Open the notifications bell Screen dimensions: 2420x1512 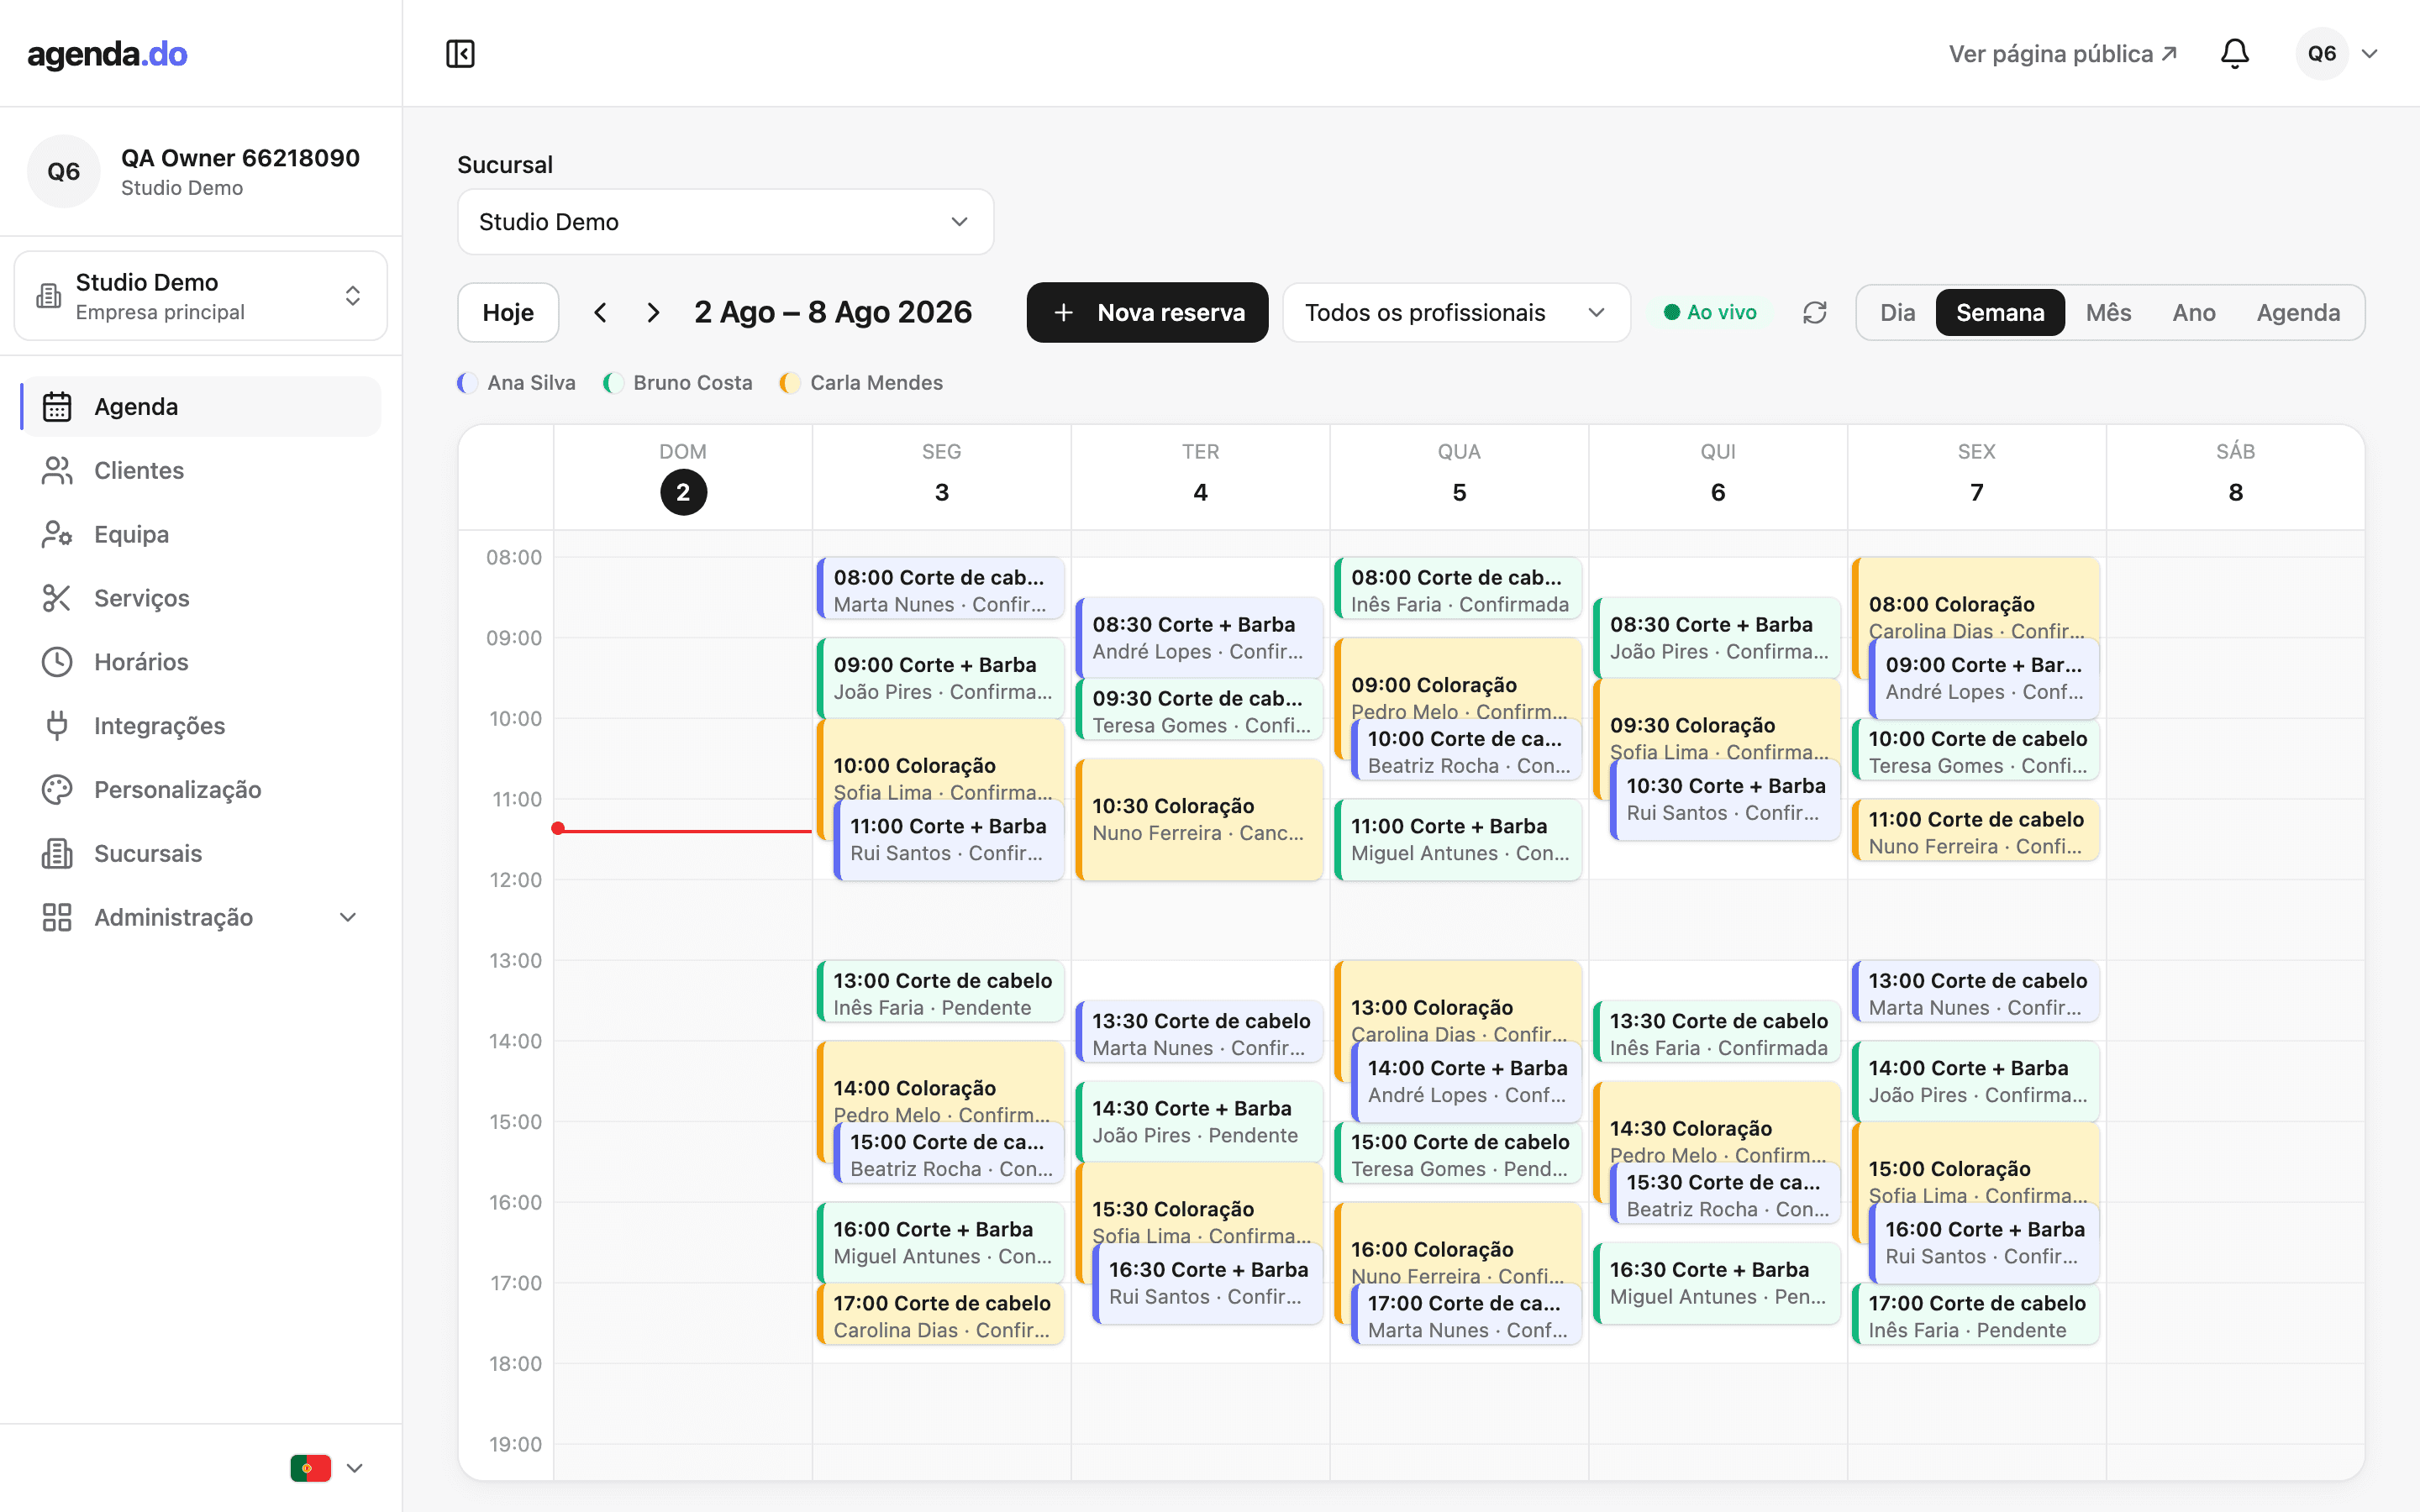point(2234,54)
